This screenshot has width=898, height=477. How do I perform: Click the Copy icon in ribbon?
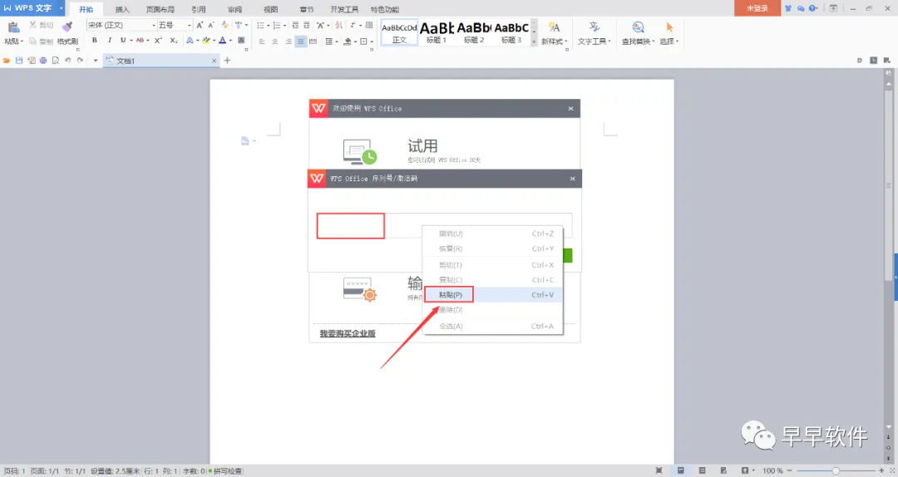pyautogui.click(x=32, y=42)
